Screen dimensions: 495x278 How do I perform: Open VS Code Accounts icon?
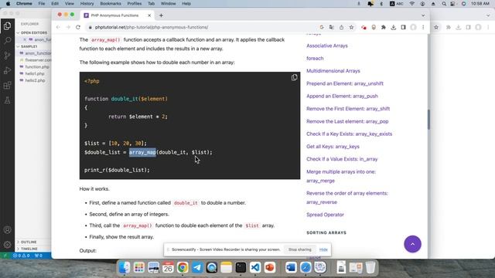click(7, 230)
